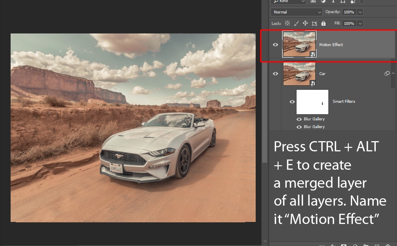Select the white Smart Filters mask thumbnail
Viewport: 397px width, 246px height.
[x=312, y=102]
